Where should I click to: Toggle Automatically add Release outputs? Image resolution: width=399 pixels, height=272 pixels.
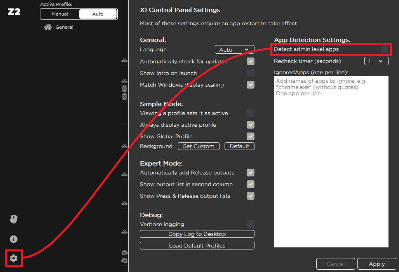click(251, 173)
